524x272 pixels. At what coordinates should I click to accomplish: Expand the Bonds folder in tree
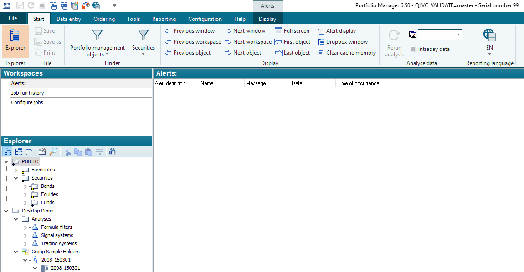(26, 186)
